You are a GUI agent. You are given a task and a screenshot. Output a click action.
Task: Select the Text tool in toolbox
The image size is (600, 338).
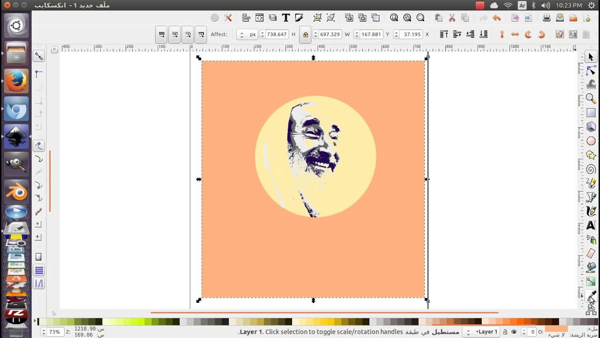click(591, 225)
